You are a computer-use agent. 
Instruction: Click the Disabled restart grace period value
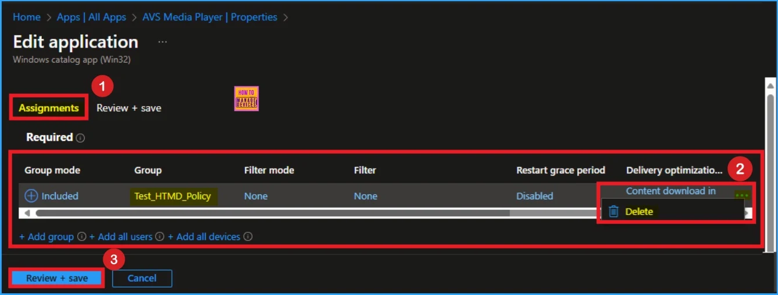click(x=535, y=196)
